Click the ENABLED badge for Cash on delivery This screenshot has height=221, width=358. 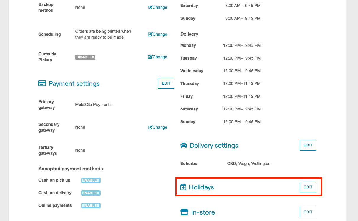click(91, 193)
